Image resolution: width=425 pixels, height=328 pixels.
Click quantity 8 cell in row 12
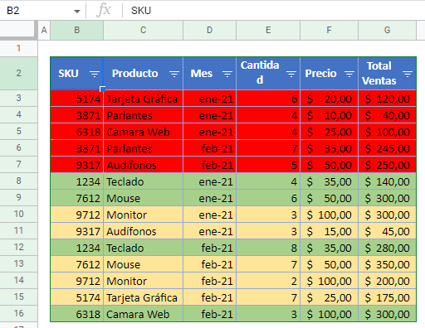268,248
